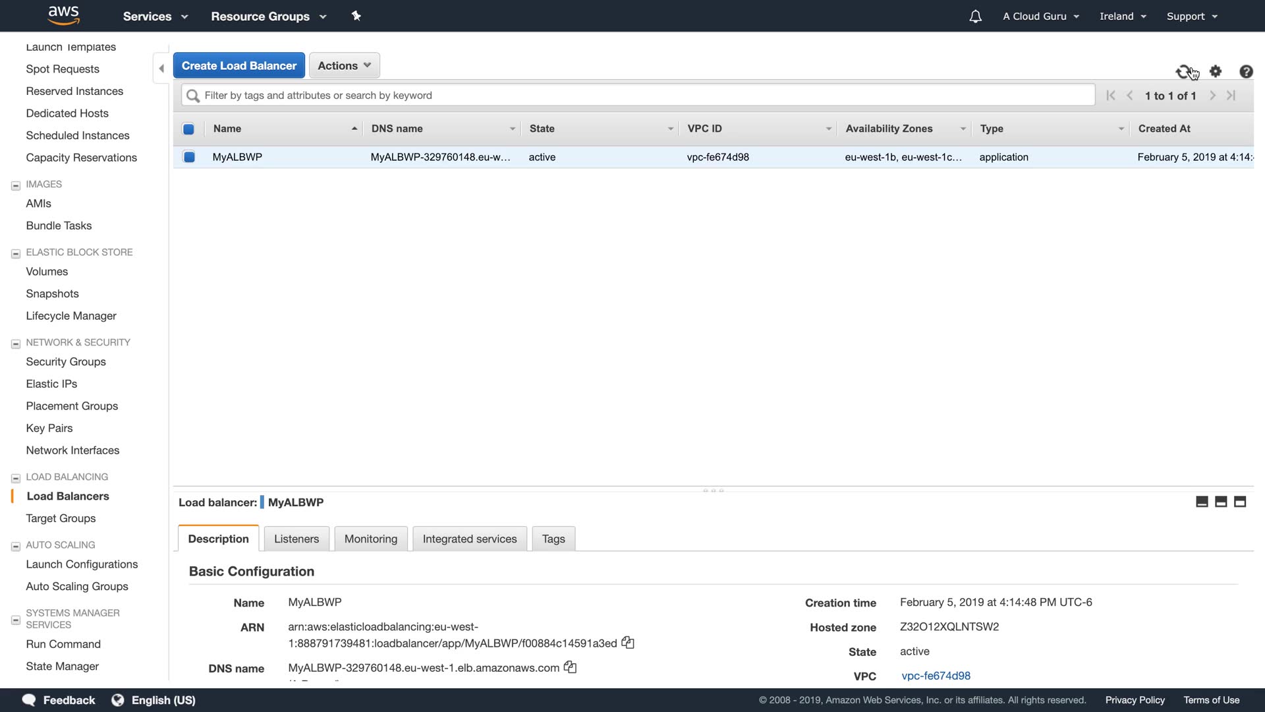The height and width of the screenshot is (712, 1265).
Task: Open the Ireland region dropdown
Action: [1123, 16]
